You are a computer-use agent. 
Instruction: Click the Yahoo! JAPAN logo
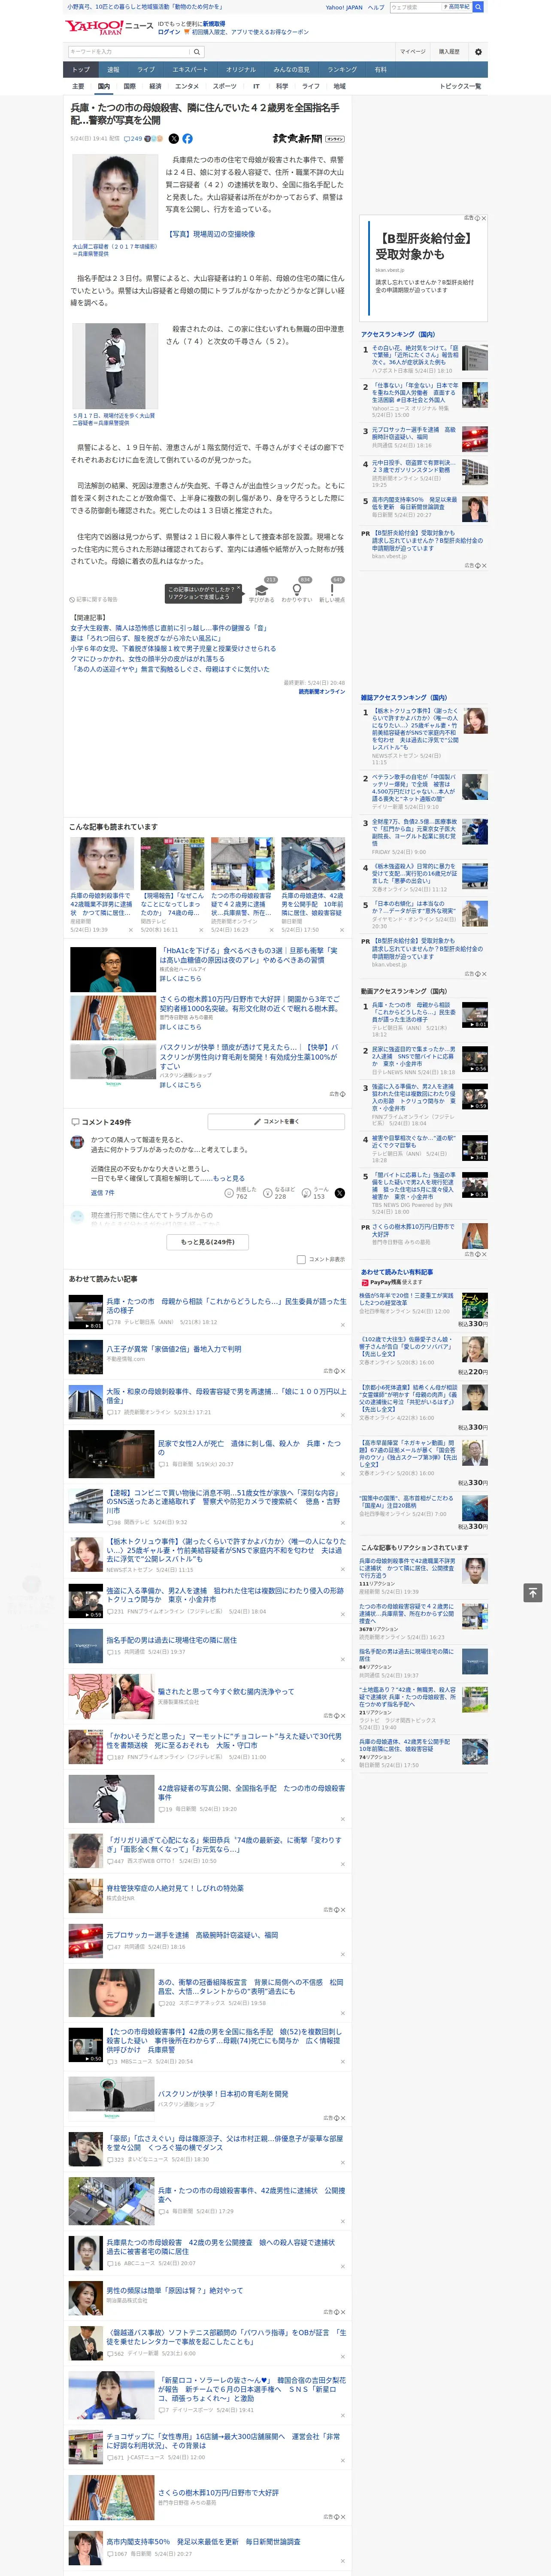(94, 28)
